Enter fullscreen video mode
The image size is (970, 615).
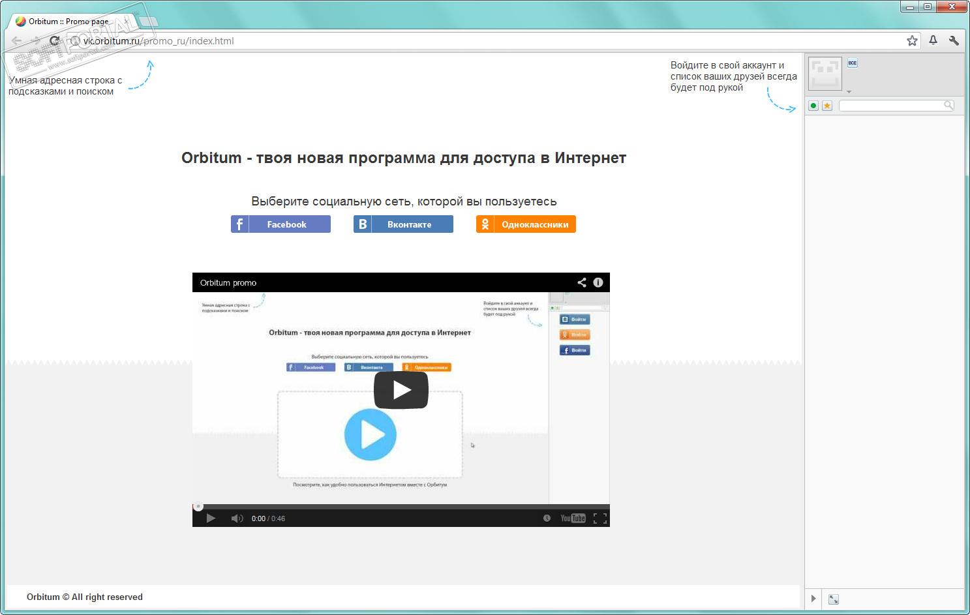pyautogui.click(x=600, y=518)
